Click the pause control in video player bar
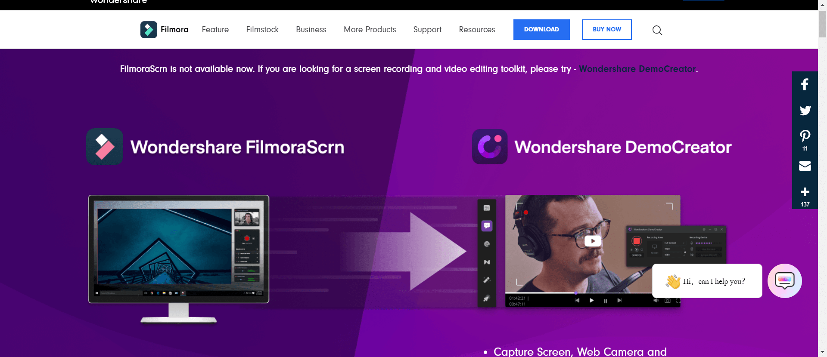This screenshot has height=357, width=827. [605, 301]
